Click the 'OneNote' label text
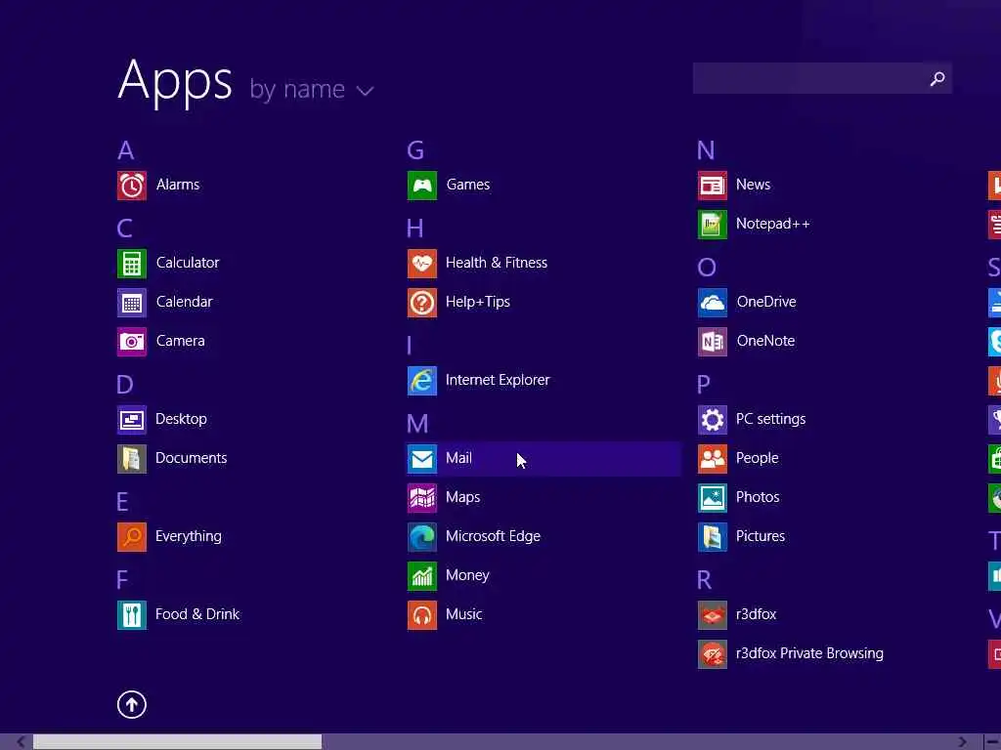Viewport: 1001px width, 750px height. 765,341
